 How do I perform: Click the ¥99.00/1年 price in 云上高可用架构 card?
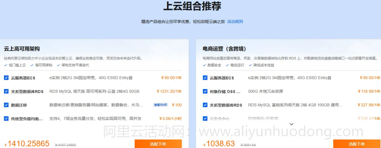pyautogui.click(x=171, y=78)
